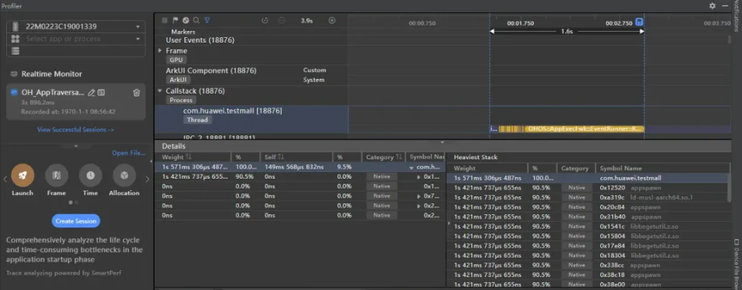742x290 pixels.
Task: Click the reset zoom circular icon
Action: click(265, 20)
